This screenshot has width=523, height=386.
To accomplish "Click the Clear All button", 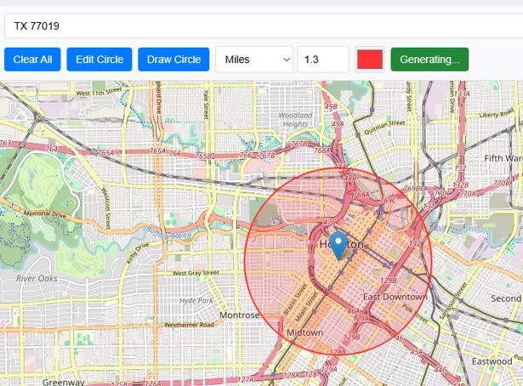I will [x=32, y=60].
